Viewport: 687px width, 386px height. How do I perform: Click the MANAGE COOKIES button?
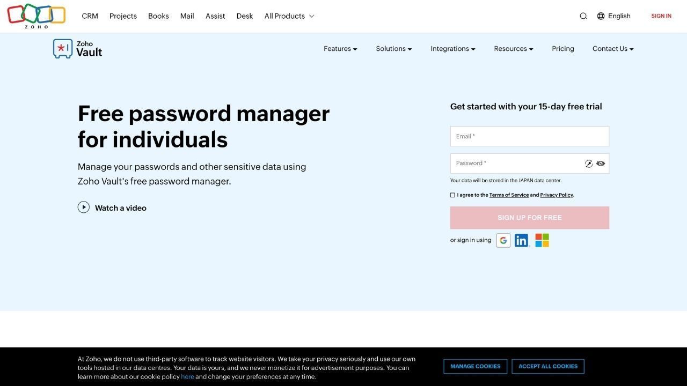click(476, 366)
